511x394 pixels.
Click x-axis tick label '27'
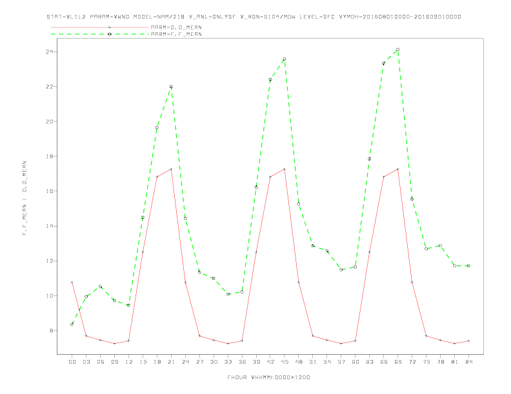coord(199,362)
